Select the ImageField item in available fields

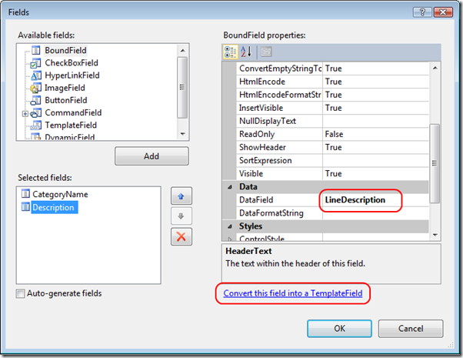65,88
